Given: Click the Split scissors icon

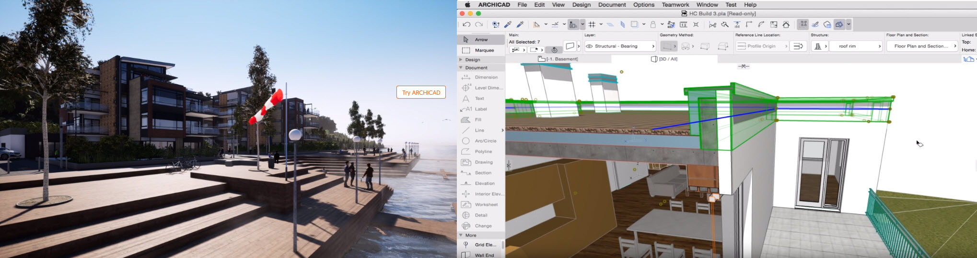Looking at the screenshot, I should pos(712,24).
